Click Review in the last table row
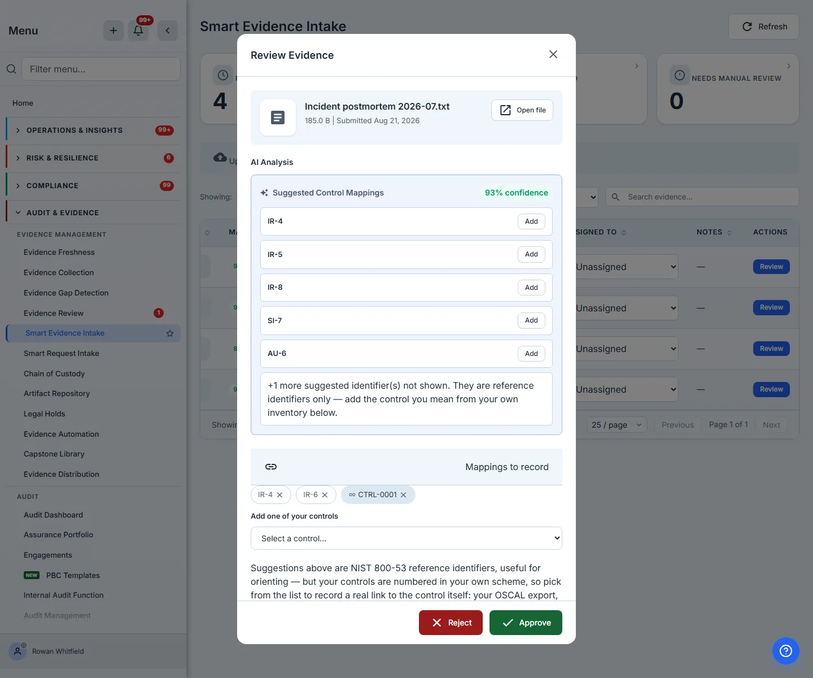 771,389
